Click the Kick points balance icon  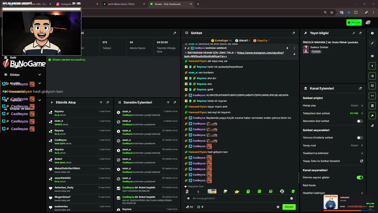[198, 207]
